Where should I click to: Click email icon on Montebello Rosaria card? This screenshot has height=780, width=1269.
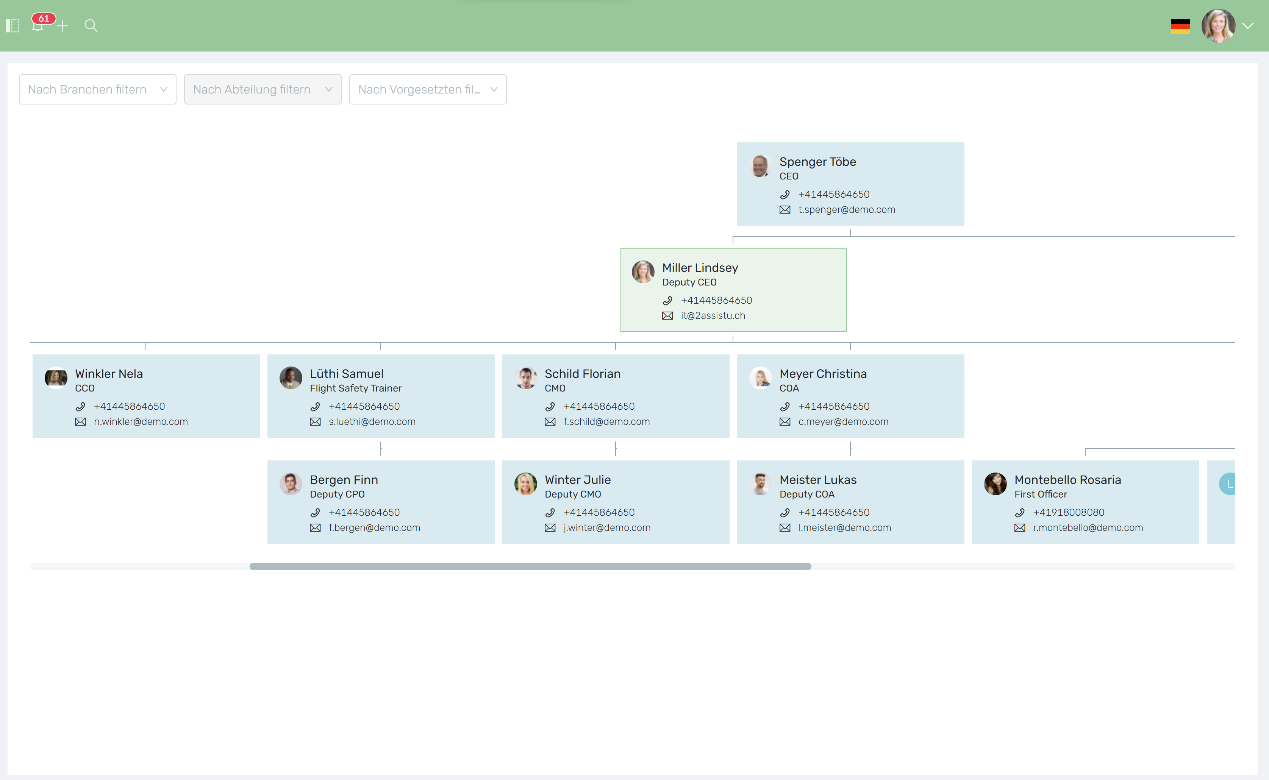[1019, 528]
